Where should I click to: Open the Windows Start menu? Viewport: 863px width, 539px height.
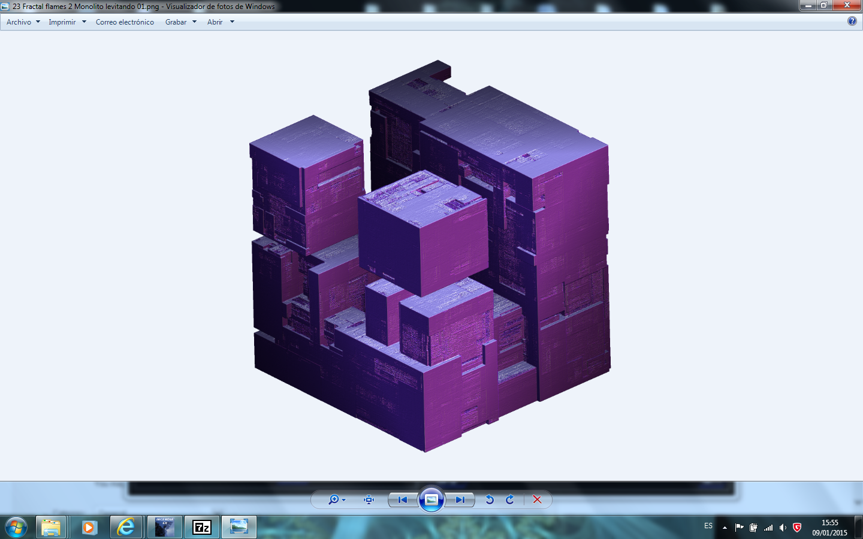16,528
